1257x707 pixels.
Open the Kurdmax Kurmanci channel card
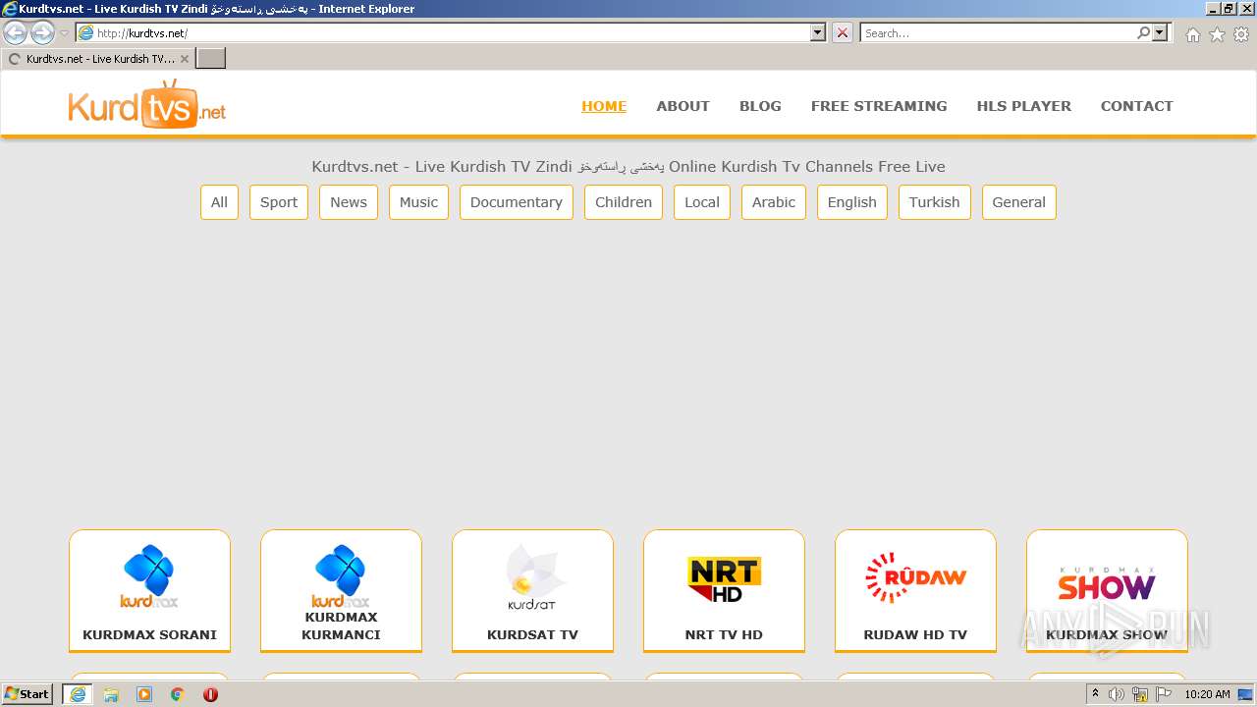tap(341, 591)
